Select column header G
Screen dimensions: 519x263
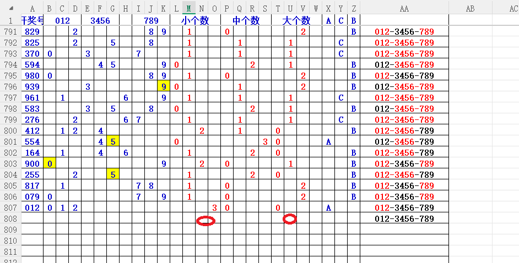coord(113,9)
